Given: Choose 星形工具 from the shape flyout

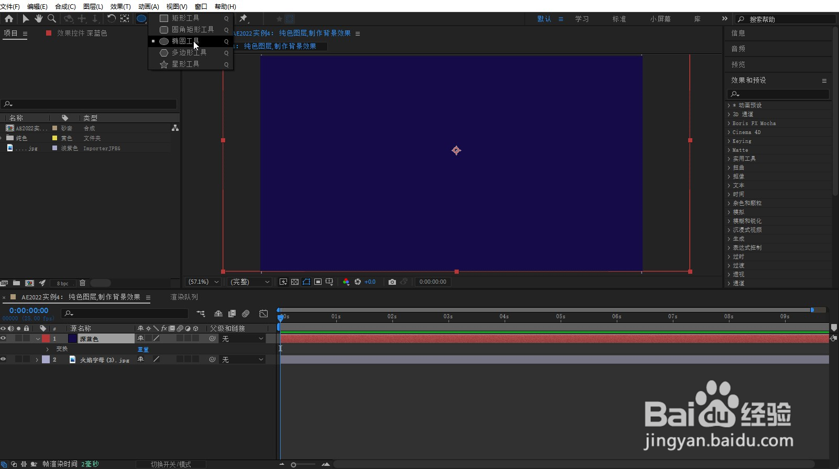Looking at the screenshot, I should (x=191, y=64).
